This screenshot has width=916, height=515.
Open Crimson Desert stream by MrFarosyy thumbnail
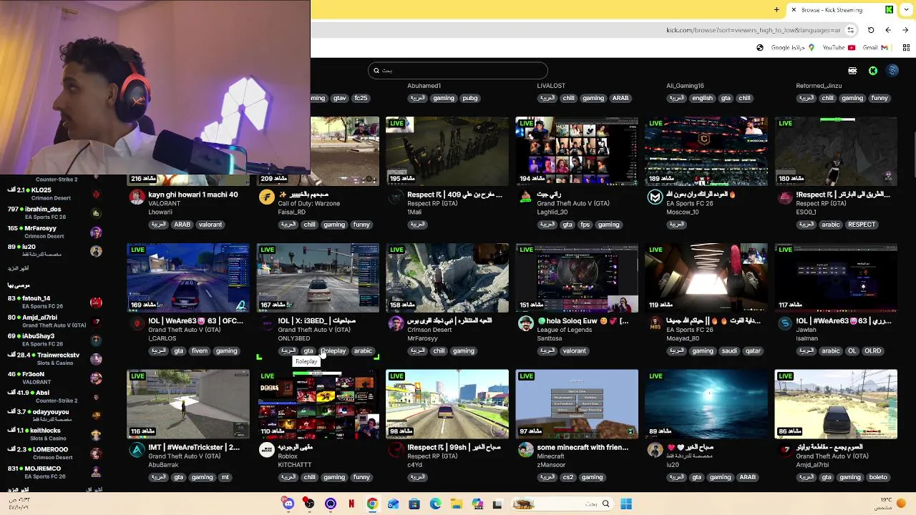point(447,278)
